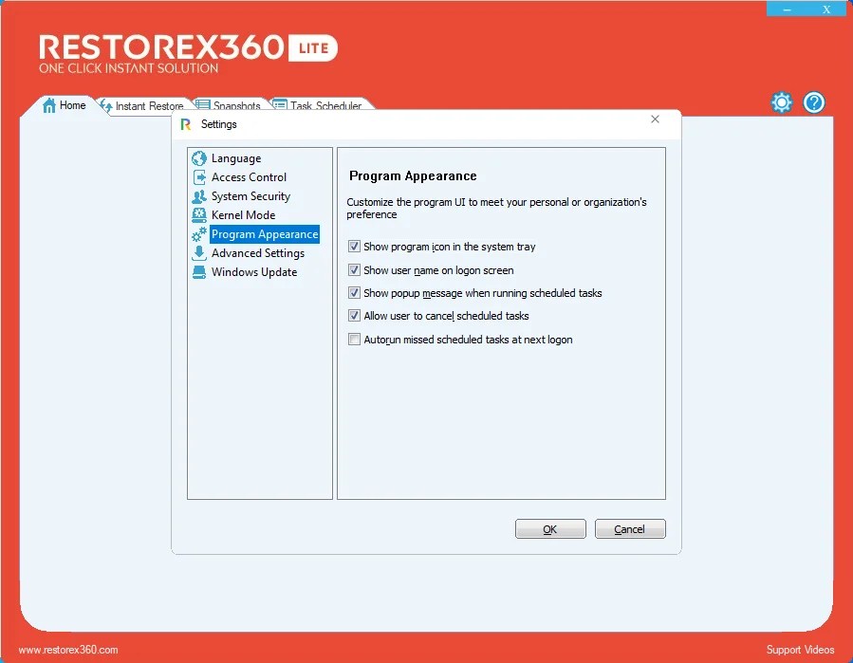Close the Settings dialog
The image size is (853, 663).
(x=655, y=120)
